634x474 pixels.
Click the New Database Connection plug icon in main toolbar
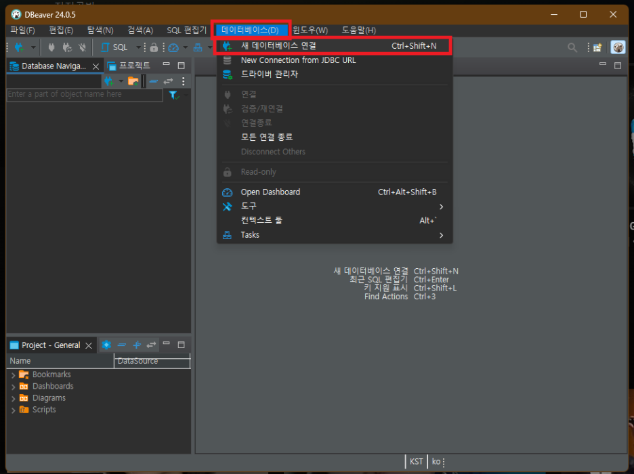tap(19, 47)
